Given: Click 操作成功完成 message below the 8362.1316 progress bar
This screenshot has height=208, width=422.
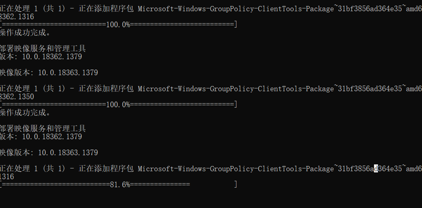Looking at the screenshot, I should point(25,33).
